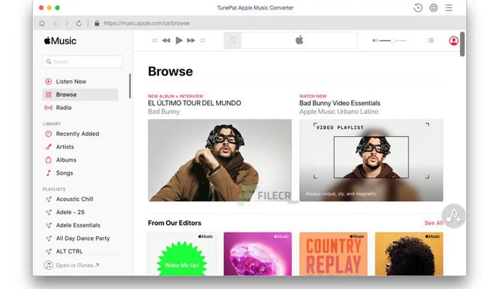Viewport: 499px width, 289px height.
Task: Reload the page
Action: tap(79, 23)
